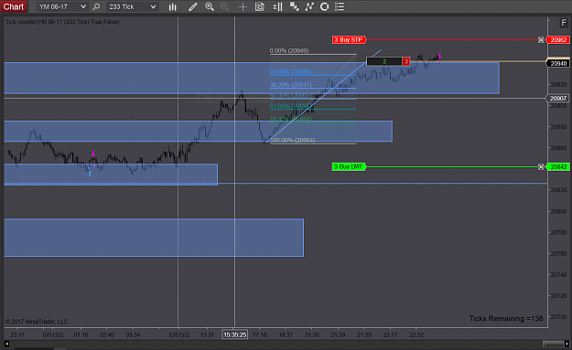
Task: Open the properties list icon
Action: tap(340, 6)
